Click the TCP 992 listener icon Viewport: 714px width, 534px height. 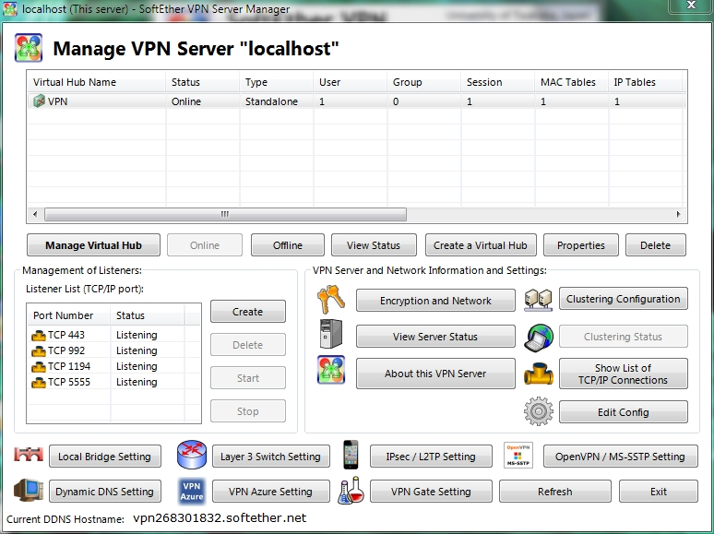coord(38,351)
